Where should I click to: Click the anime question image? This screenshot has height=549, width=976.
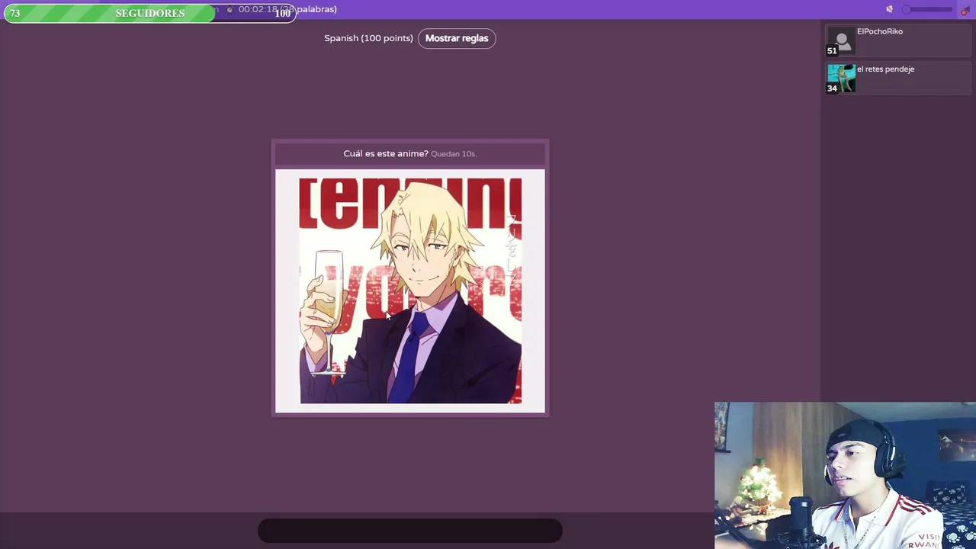pos(410,291)
